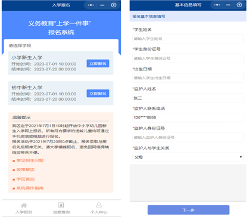The image size is (250, 217).
Task: Click 立即报名 for 小学新生入学
Action: pyautogui.click(x=98, y=63)
